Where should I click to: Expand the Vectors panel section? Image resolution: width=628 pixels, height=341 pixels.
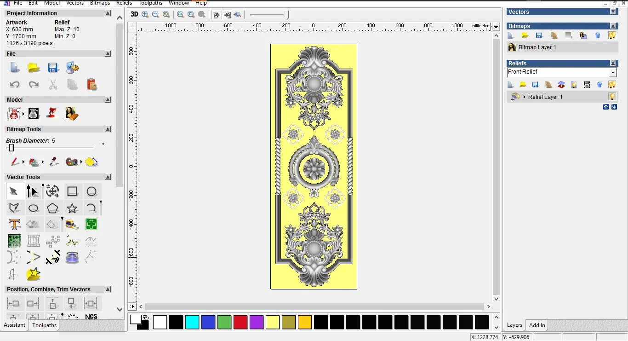(613, 12)
